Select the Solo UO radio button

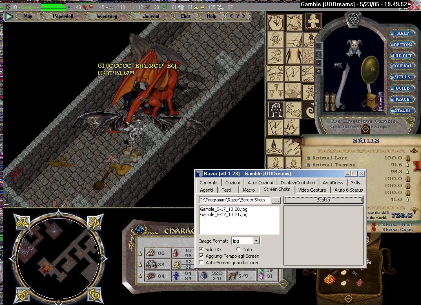pos(201,249)
